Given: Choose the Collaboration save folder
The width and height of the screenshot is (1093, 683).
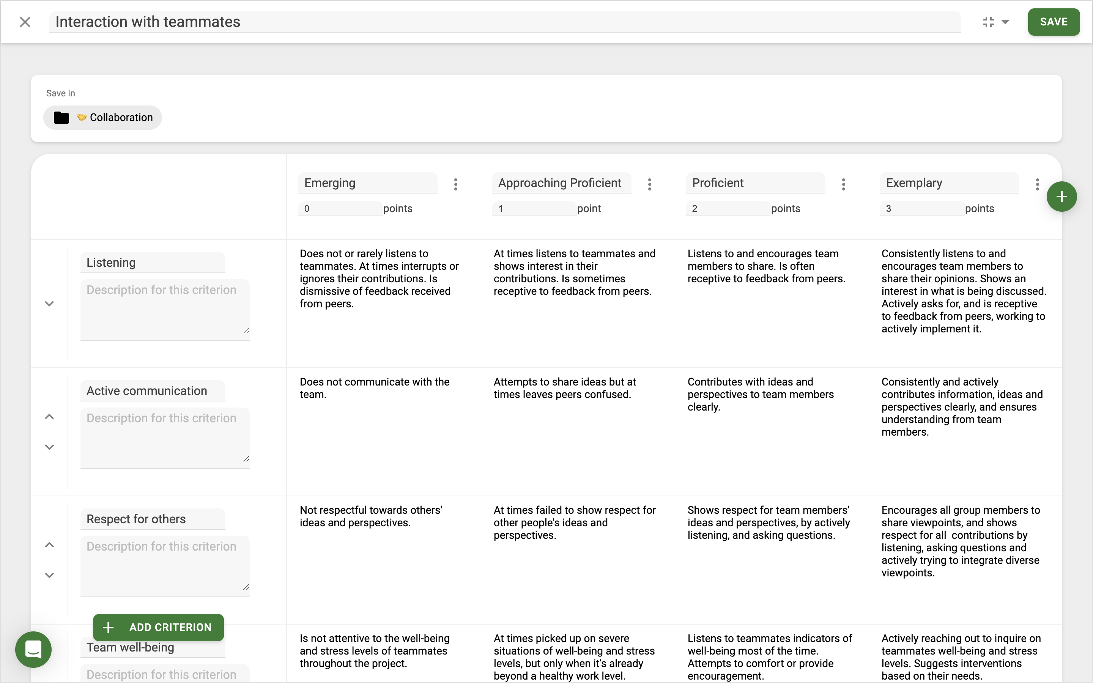Looking at the screenshot, I should pyautogui.click(x=102, y=118).
